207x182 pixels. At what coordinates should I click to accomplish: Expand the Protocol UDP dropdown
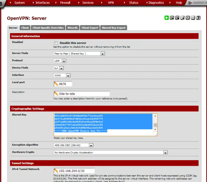64,61
